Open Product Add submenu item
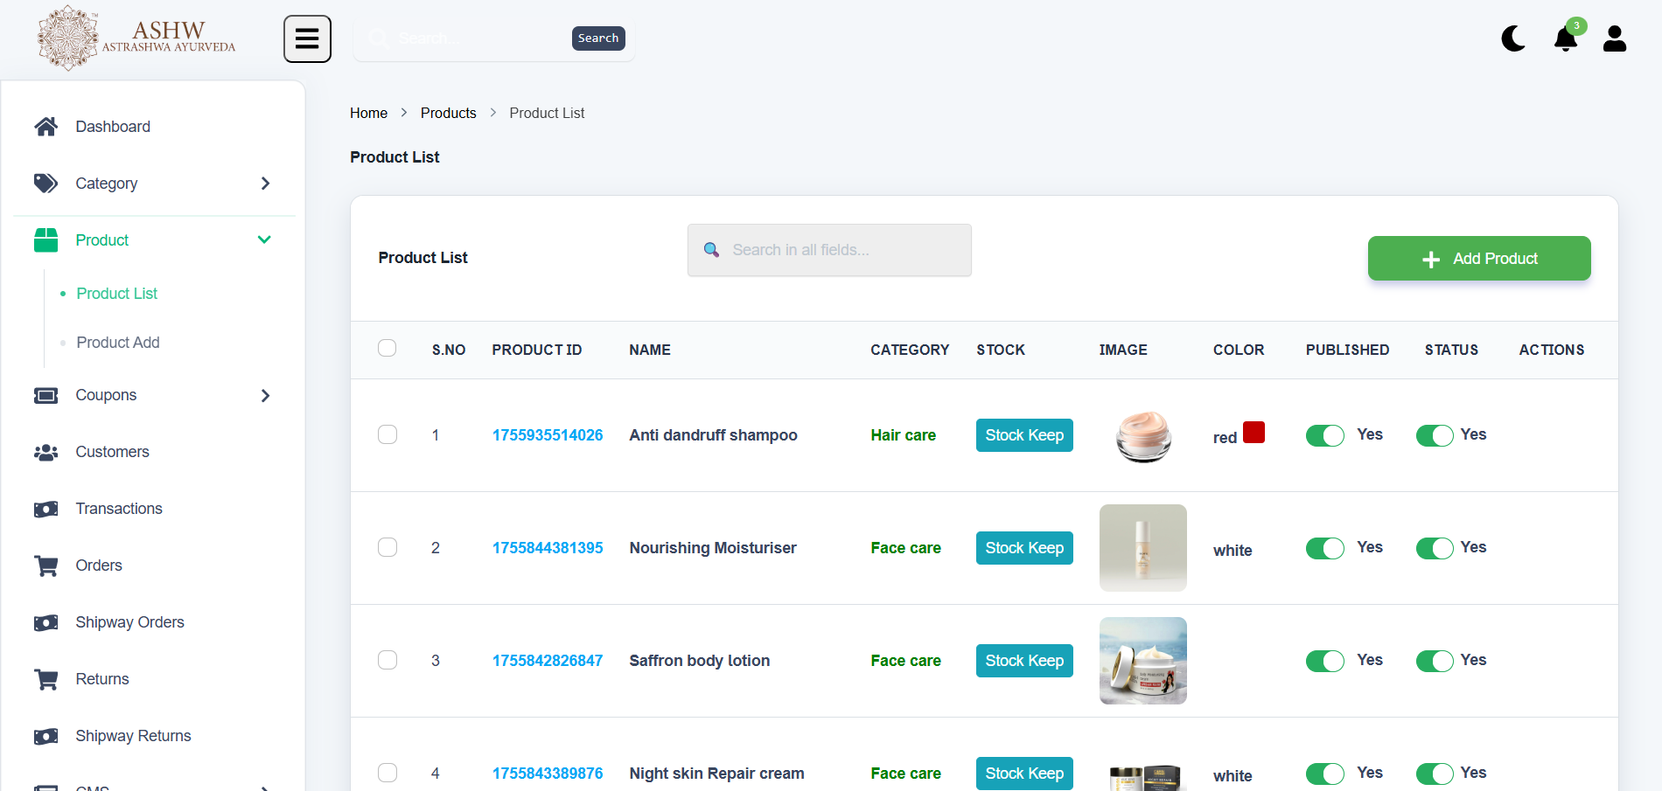1662x791 pixels. pyautogui.click(x=118, y=343)
